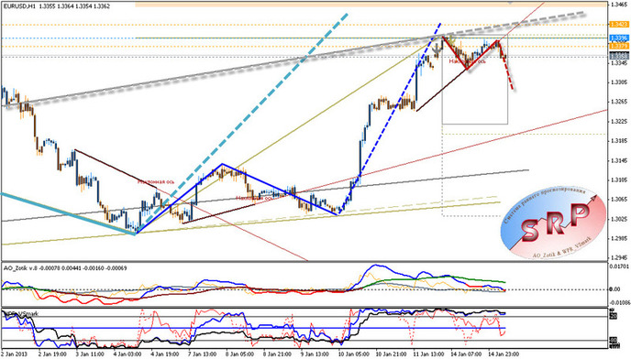The image size is (631, 359).
Task: Click the 4 Jan 19:00 time label
Action: [165, 354]
